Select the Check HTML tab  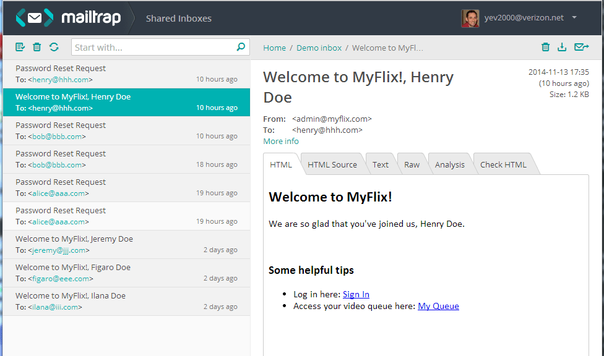(503, 164)
